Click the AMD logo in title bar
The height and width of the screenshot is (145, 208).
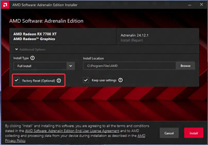(x=5, y=5)
